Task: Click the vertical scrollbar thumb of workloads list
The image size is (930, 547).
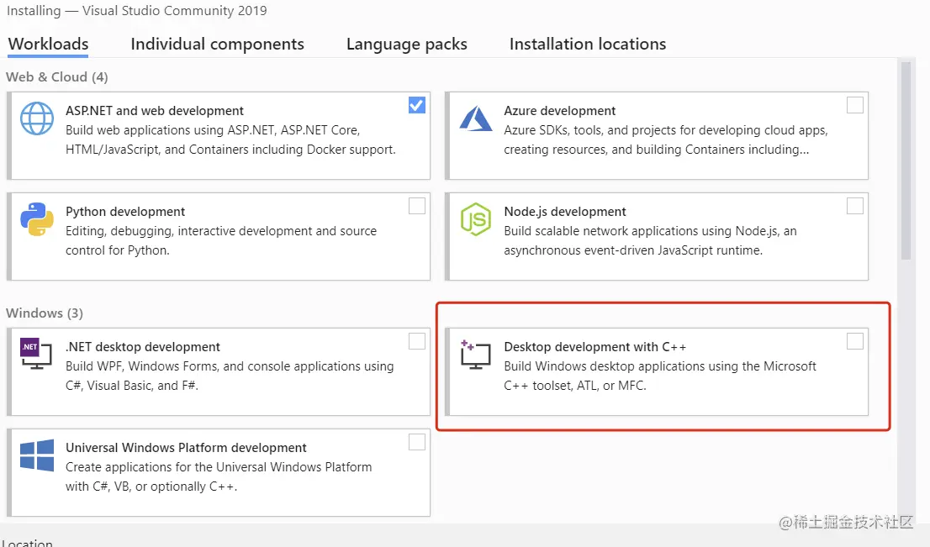Action: pos(906,160)
